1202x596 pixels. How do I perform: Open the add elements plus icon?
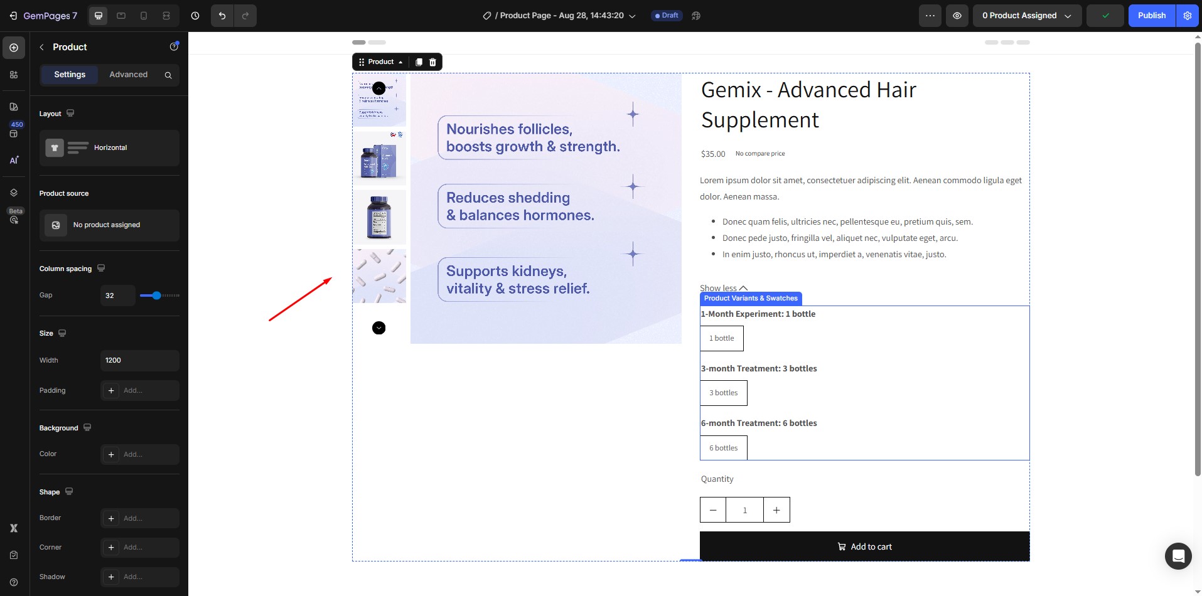tap(14, 48)
